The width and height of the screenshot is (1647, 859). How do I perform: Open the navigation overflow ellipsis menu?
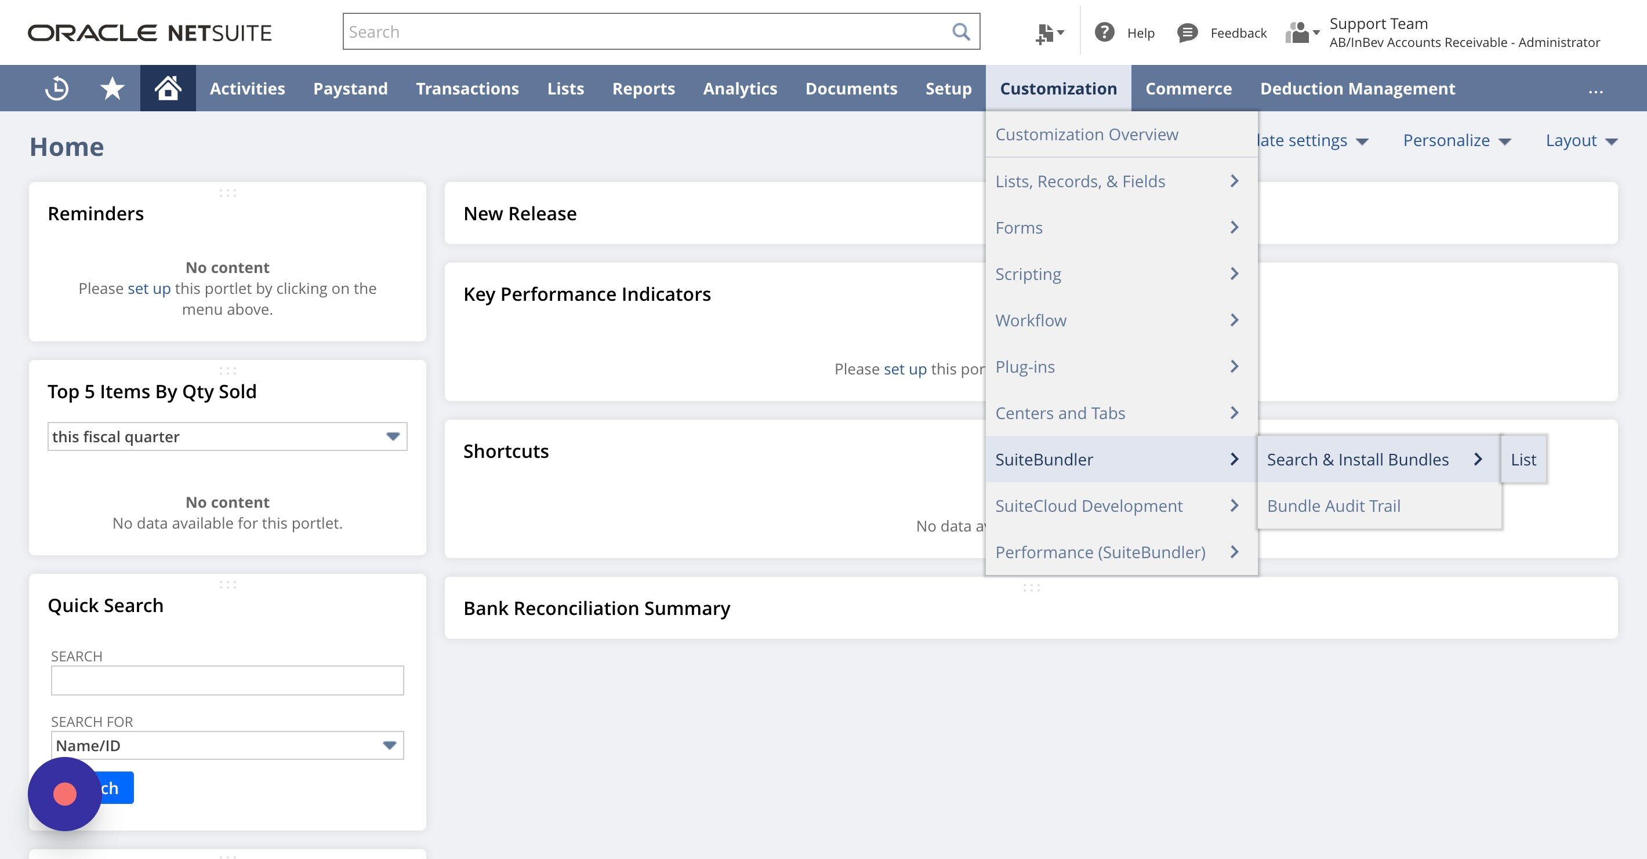pyautogui.click(x=1595, y=89)
